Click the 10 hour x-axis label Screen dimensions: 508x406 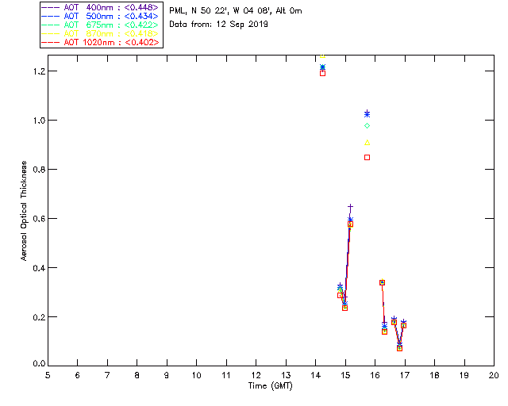[x=196, y=375]
